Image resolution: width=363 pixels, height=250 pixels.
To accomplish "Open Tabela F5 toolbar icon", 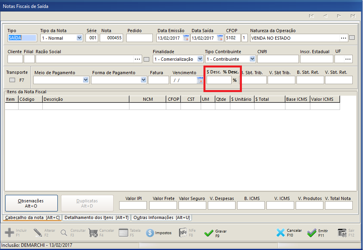I will click(x=124, y=233).
